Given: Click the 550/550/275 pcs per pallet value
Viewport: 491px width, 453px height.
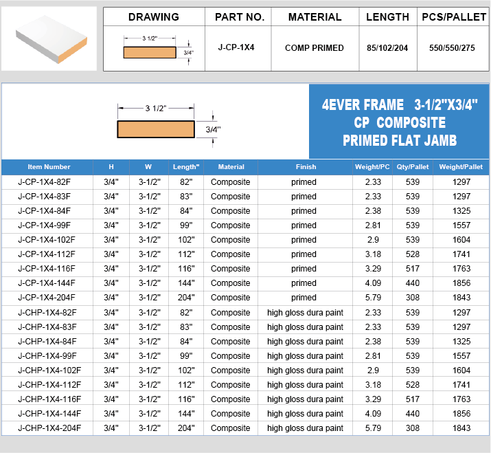Looking at the screenshot, I should pos(452,48).
